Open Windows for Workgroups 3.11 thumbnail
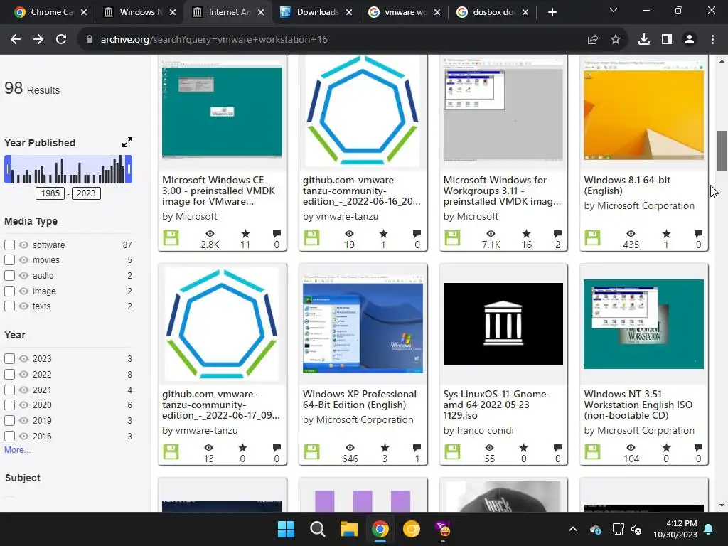 click(x=503, y=109)
